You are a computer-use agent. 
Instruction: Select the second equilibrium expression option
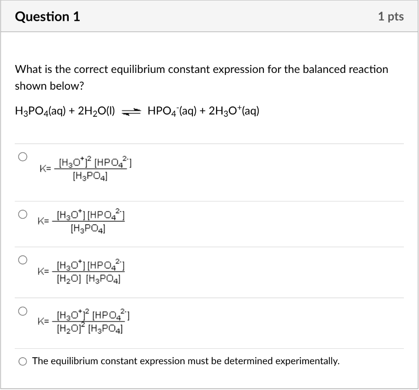(x=23, y=213)
